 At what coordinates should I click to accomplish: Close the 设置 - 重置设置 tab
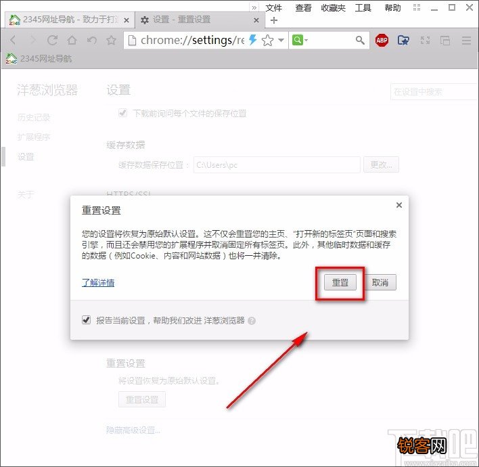(x=256, y=20)
